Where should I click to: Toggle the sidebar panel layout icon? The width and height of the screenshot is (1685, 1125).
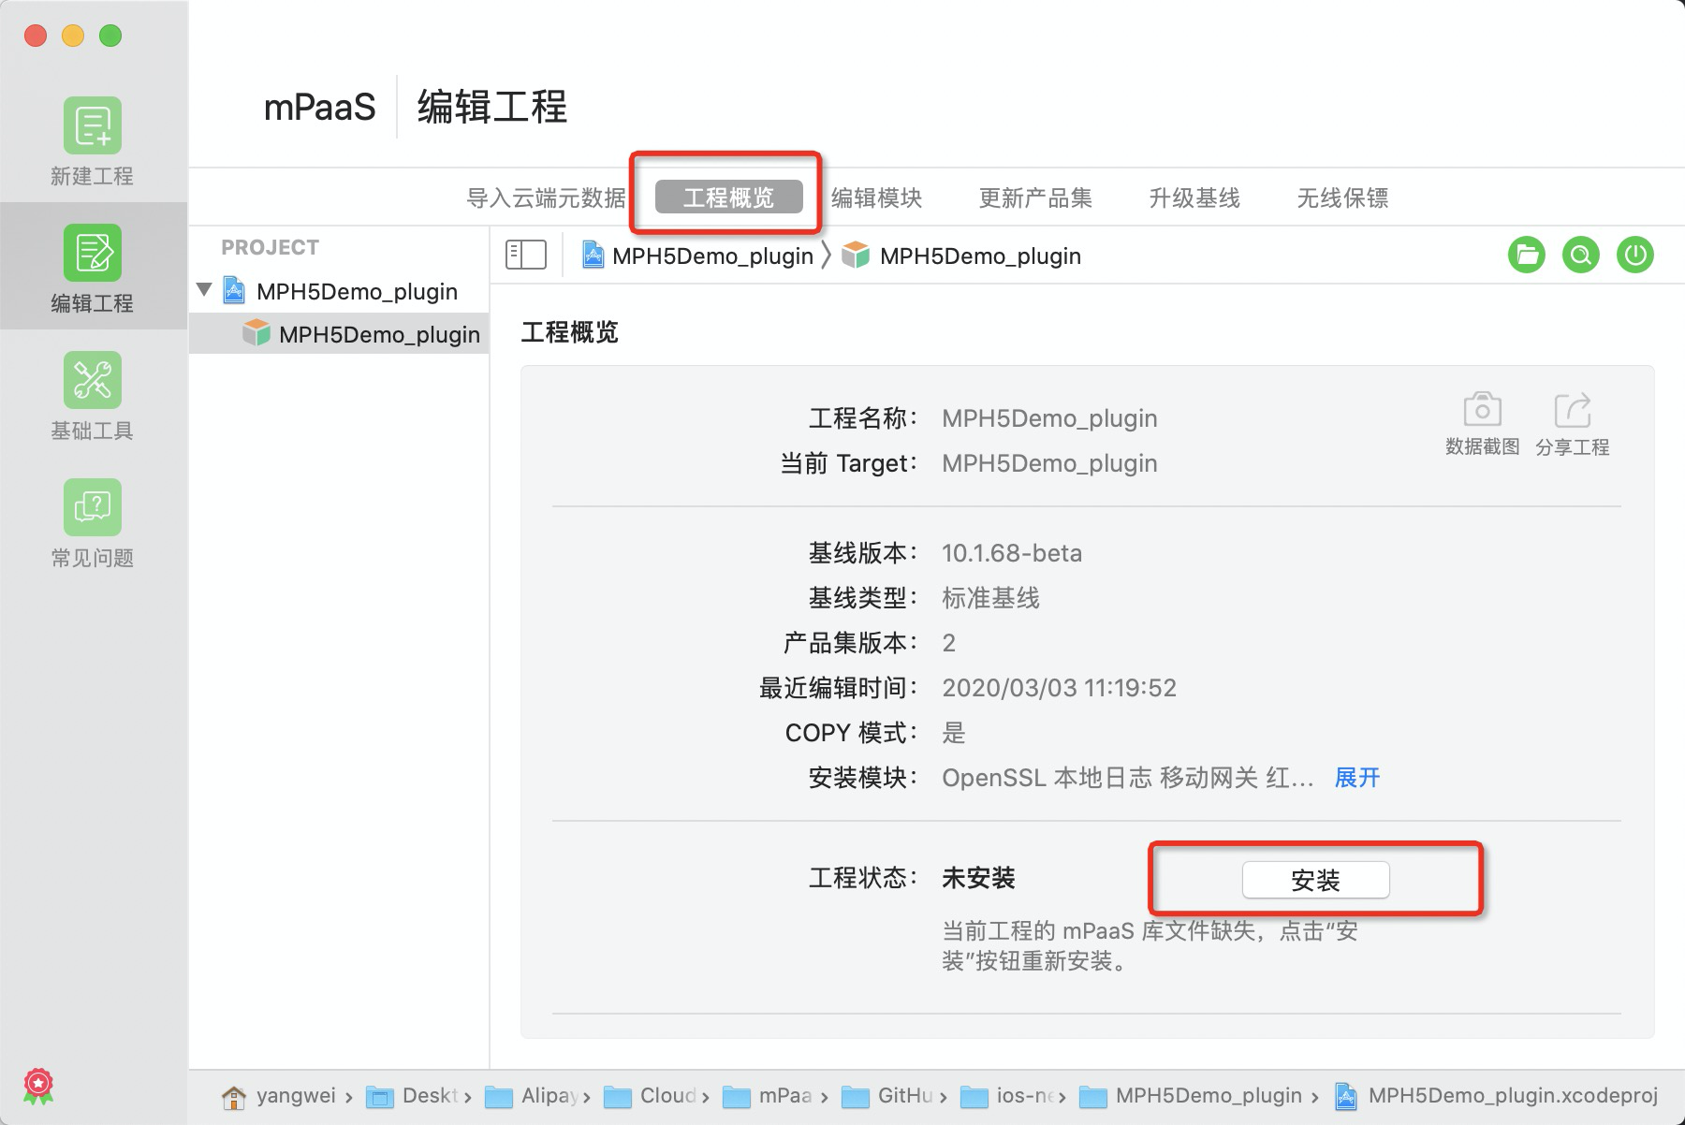click(x=526, y=255)
